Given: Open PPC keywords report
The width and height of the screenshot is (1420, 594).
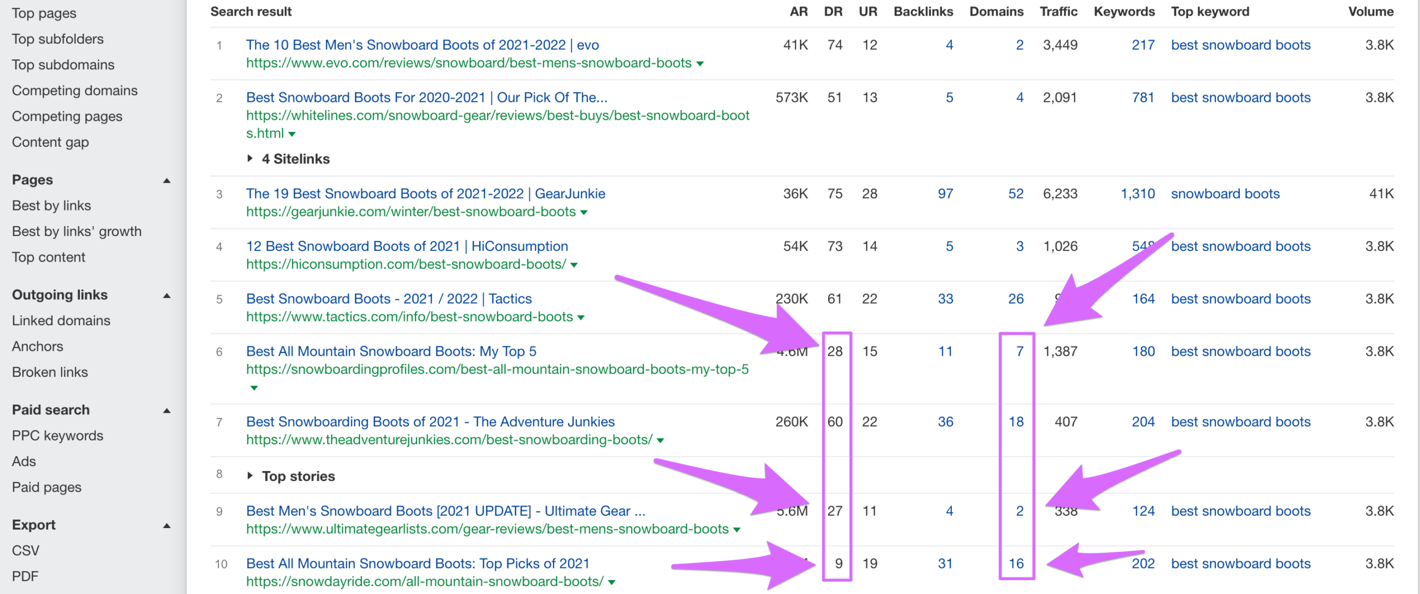Looking at the screenshot, I should [x=58, y=436].
